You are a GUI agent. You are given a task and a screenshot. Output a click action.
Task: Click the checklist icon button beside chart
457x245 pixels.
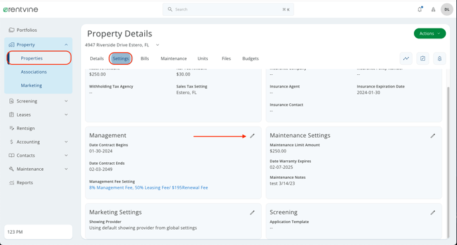click(x=422, y=58)
